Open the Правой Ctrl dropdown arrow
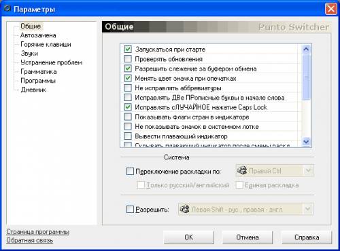340x251 pixels. [308, 170]
